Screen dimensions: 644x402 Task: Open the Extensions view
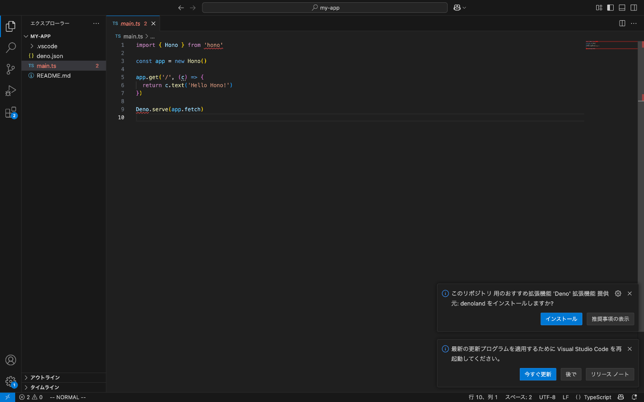point(11,113)
